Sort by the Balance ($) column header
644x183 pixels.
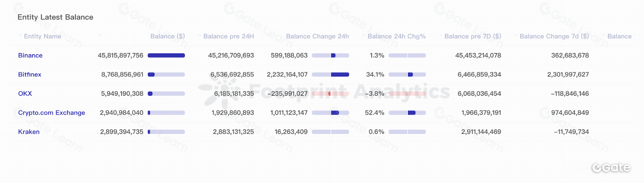pyautogui.click(x=167, y=36)
